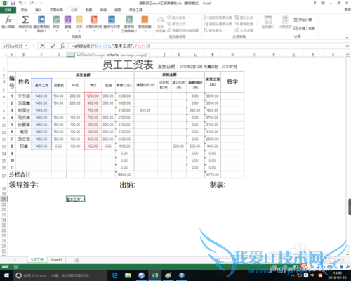Collapse the ribbon with the up chevron

tap(347, 37)
